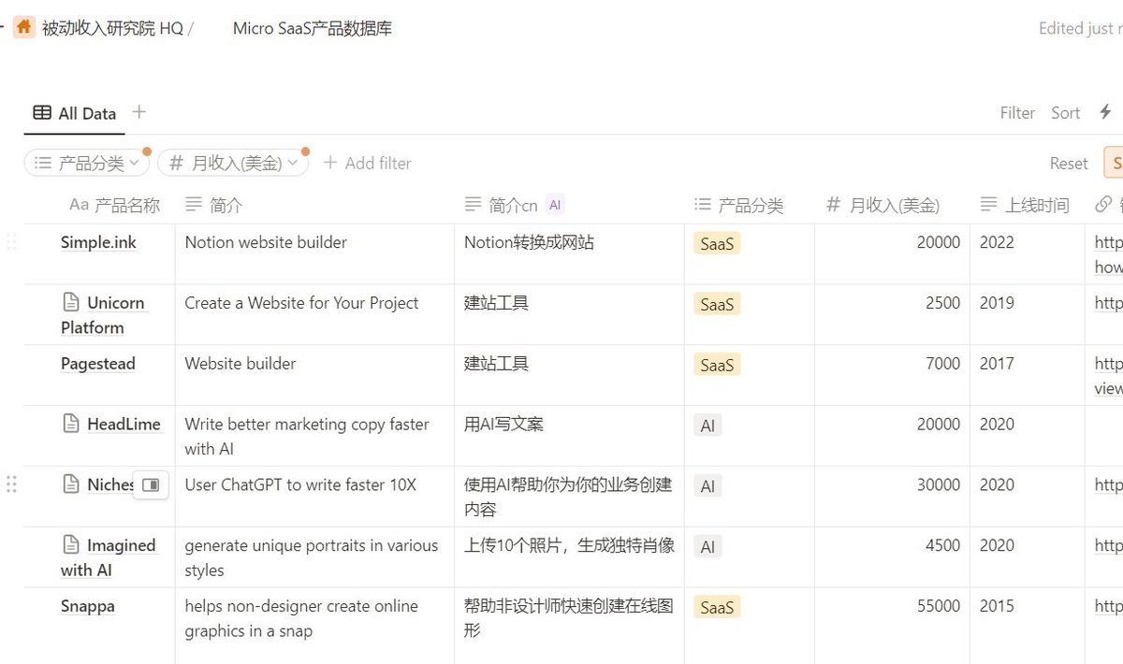Expand the 月收入(美金) filter dropdown
The width and height of the screenshot is (1123, 664).
pos(232,163)
